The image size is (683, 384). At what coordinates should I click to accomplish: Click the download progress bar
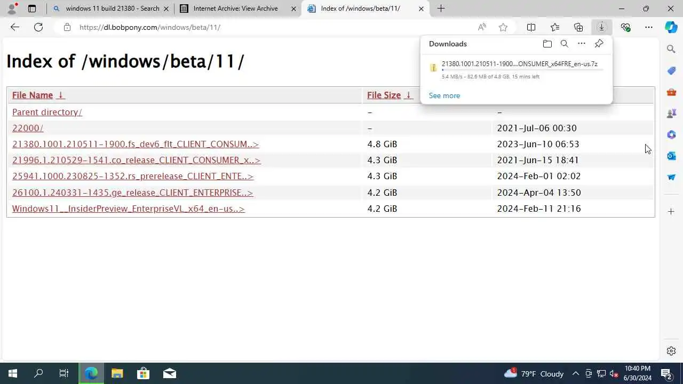[523, 70]
